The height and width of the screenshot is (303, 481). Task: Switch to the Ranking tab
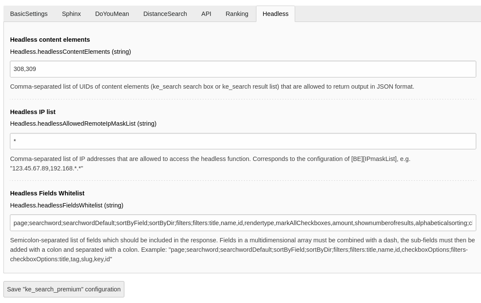[237, 14]
